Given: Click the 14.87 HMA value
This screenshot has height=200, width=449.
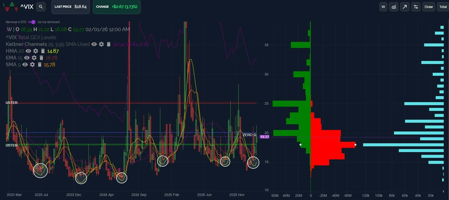Looking at the screenshot, I should pyautogui.click(x=53, y=51).
